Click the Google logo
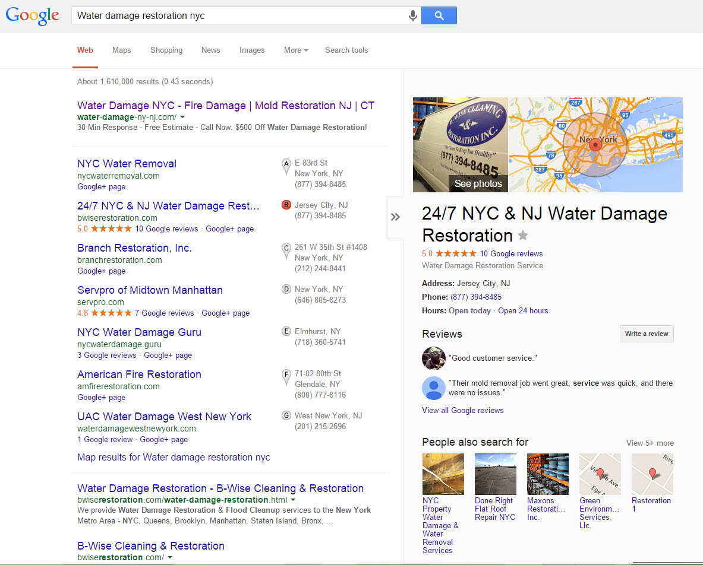The height and width of the screenshot is (565, 703). pyautogui.click(x=32, y=15)
